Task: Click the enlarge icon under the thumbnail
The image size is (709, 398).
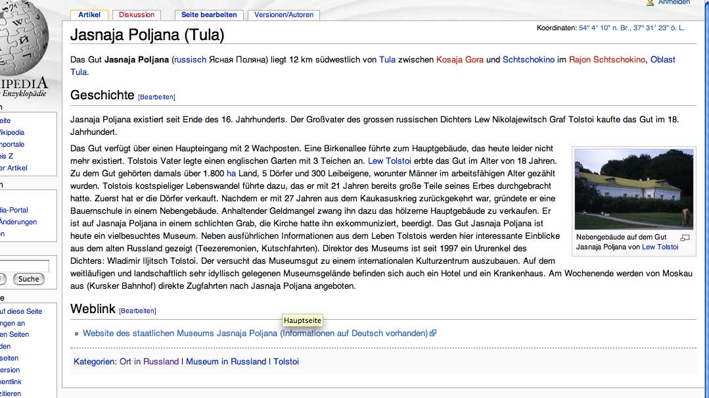Action: tap(685, 237)
